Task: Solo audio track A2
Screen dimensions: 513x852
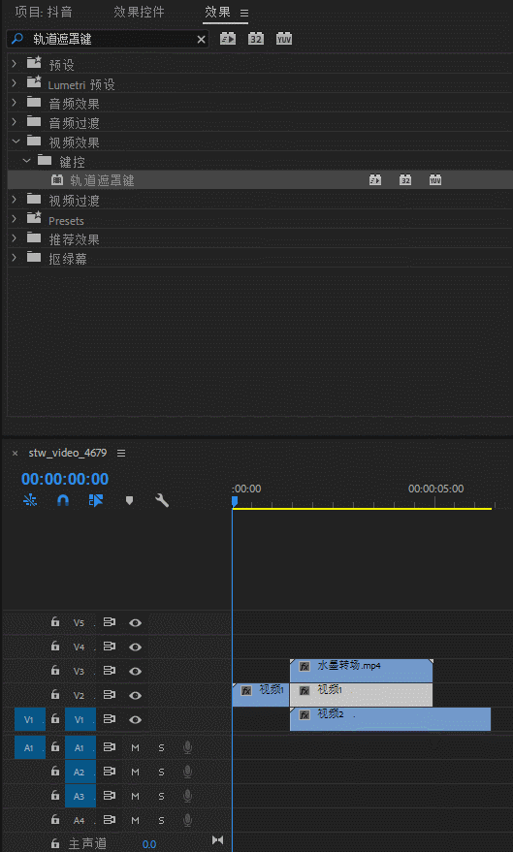Action: 161,773
